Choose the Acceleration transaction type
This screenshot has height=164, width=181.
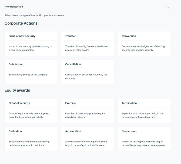(88, 139)
